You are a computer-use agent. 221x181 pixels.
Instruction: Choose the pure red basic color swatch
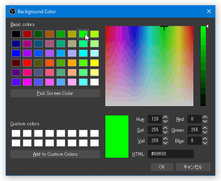pyautogui.click(x=27, y=63)
